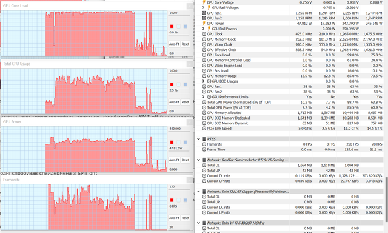Click Reset in GPU Core Load graph
Viewport: 388px width, 233px height.
point(186,44)
